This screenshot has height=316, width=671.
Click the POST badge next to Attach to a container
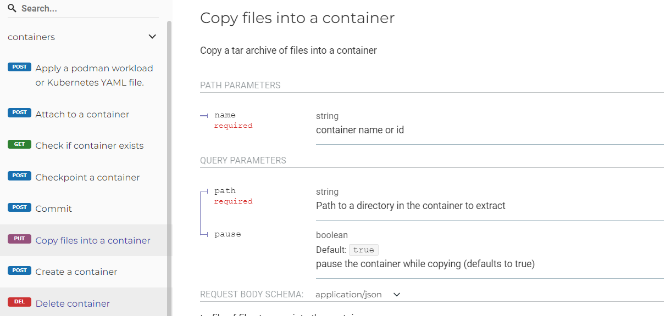19,112
